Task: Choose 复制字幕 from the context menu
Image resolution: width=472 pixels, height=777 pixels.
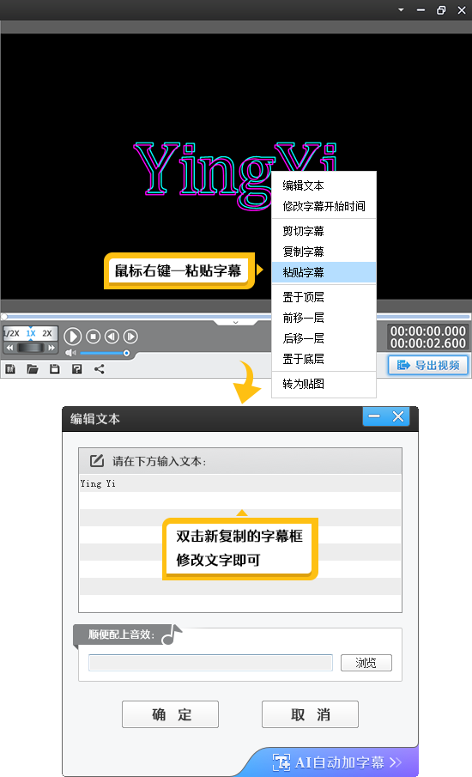Action: click(324, 252)
